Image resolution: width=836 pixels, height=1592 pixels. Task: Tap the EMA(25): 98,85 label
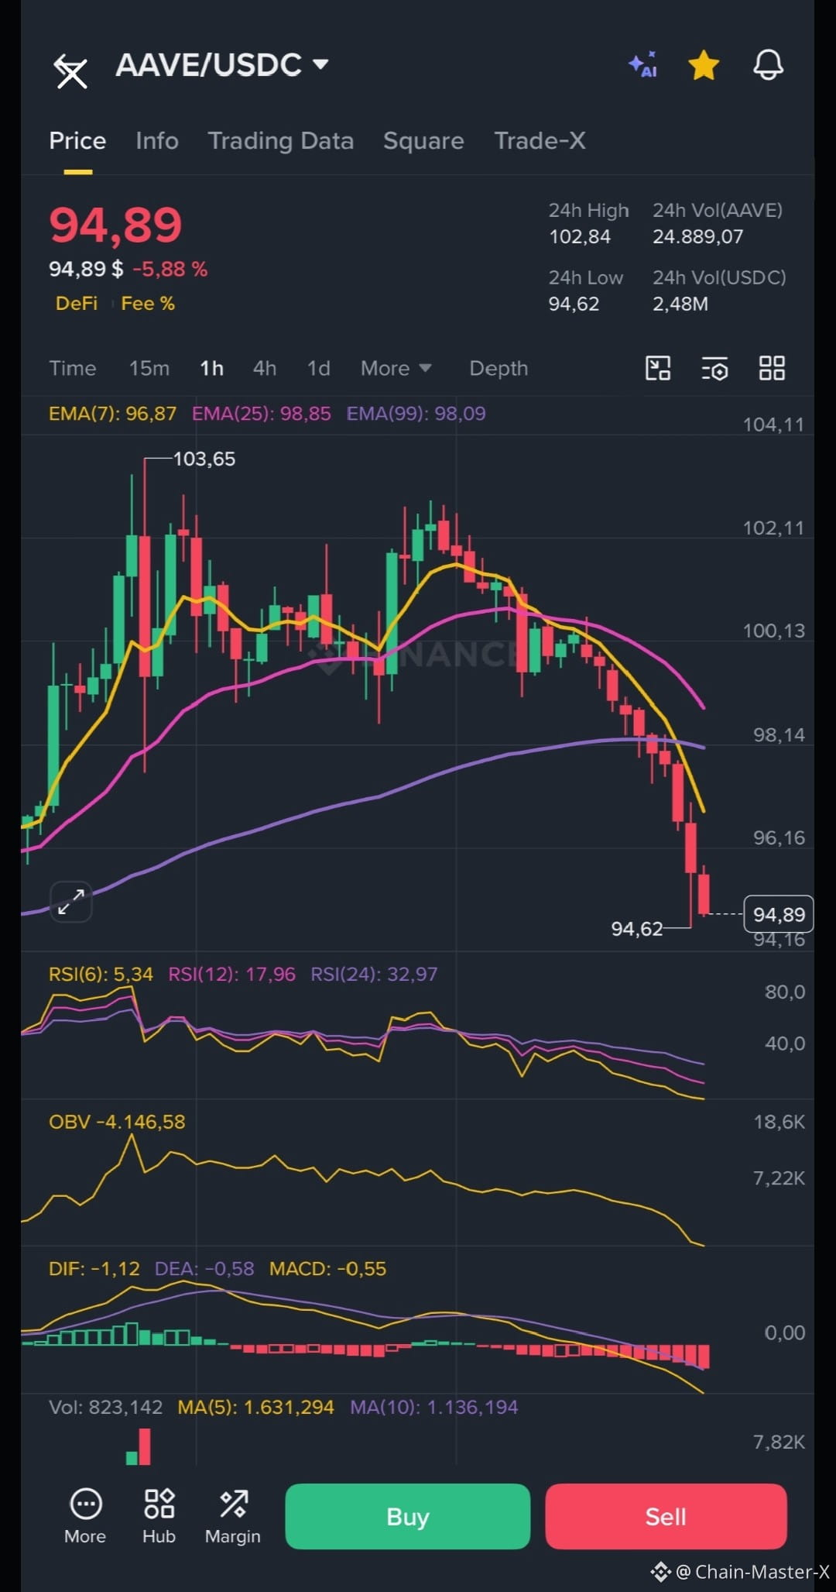pos(262,414)
